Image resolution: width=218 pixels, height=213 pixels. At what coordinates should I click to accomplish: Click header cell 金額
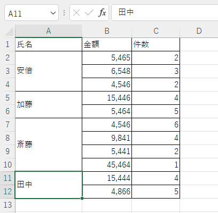click(x=107, y=44)
